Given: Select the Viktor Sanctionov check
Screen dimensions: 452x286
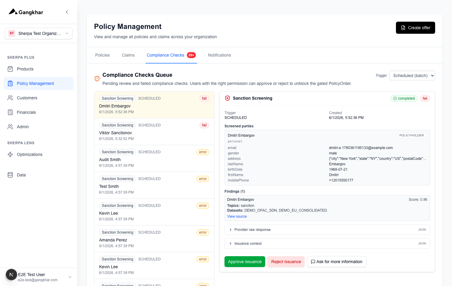Looking at the screenshot, I should coord(154,132).
